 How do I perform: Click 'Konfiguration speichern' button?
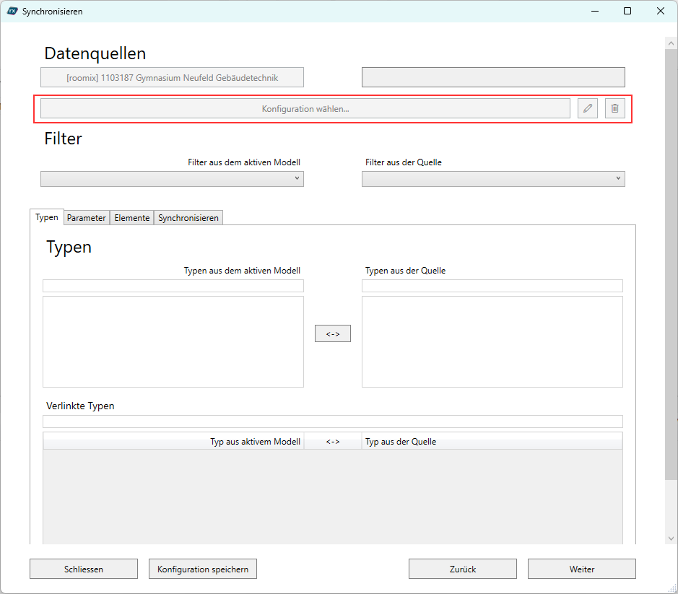coord(203,569)
